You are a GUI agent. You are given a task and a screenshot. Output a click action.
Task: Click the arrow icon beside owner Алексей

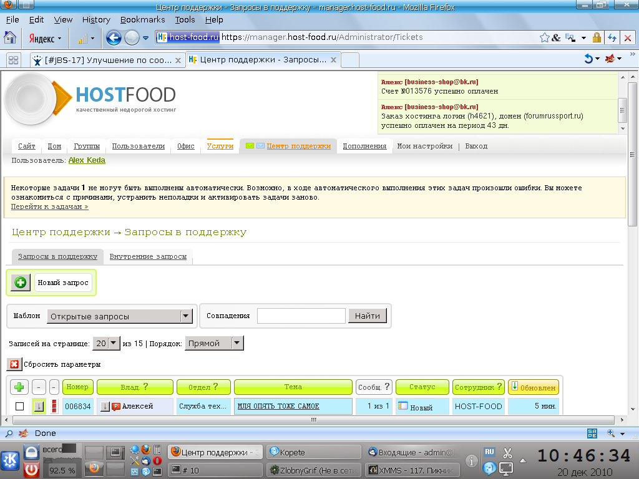[x=105, y=406]
